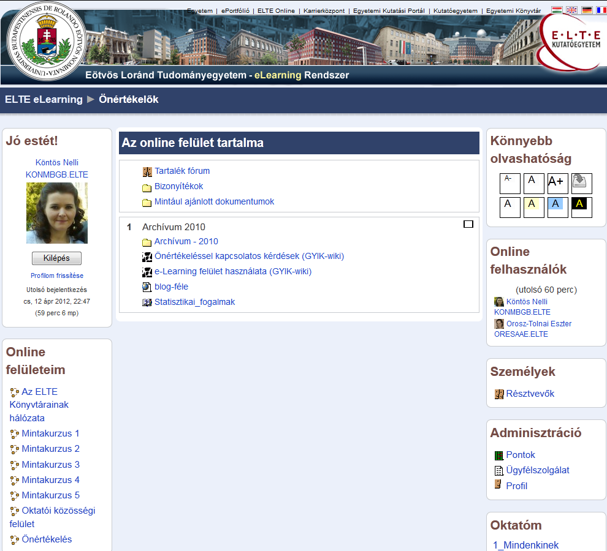Decrease font size with A- button
Image resolution: width=607 pixels, height=551 pixels.
click(x=510, y=184)
